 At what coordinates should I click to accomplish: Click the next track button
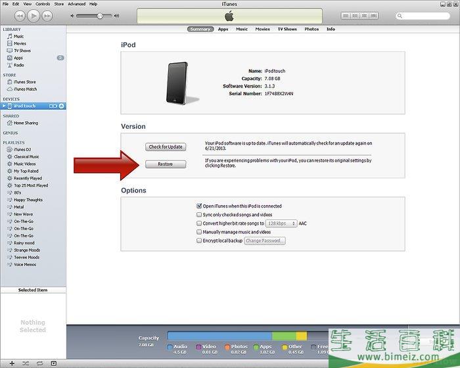click(47, 16)
